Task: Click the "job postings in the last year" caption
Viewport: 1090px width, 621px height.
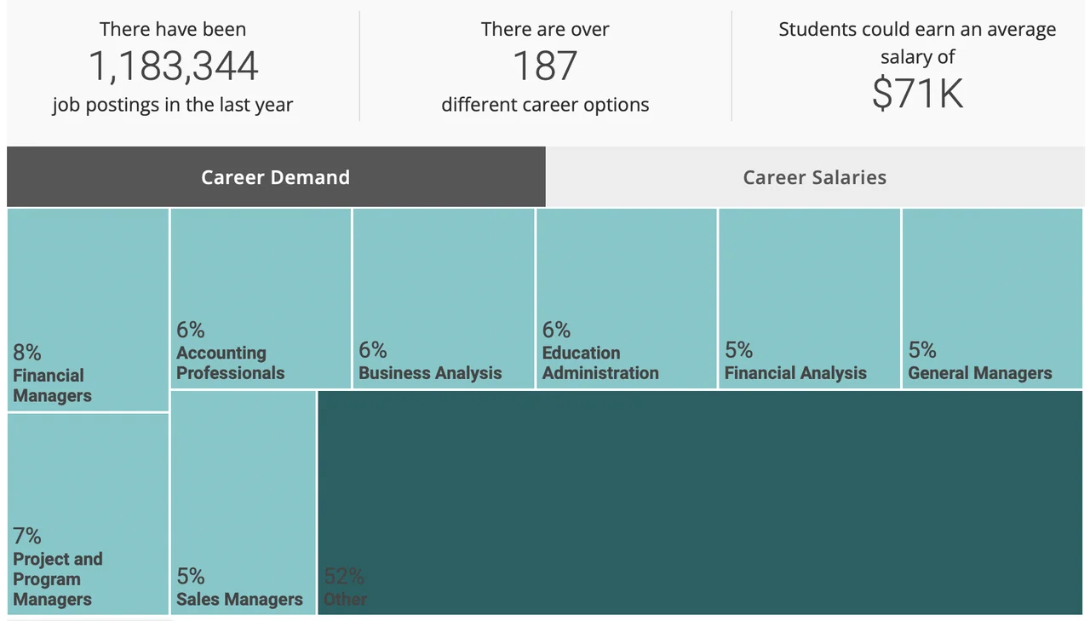Action: coord(173,106)
